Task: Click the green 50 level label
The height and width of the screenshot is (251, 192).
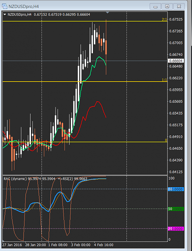Action: coord(176,209)
